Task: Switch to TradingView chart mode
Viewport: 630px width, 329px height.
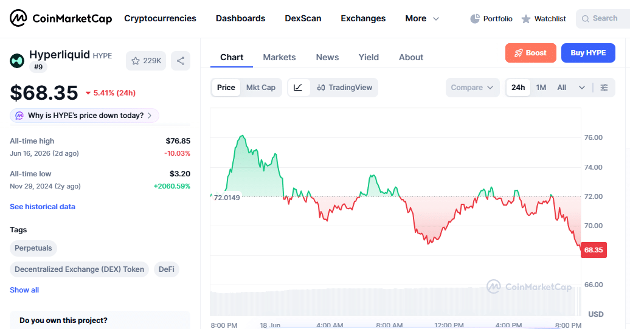Action: click(344, 88)
